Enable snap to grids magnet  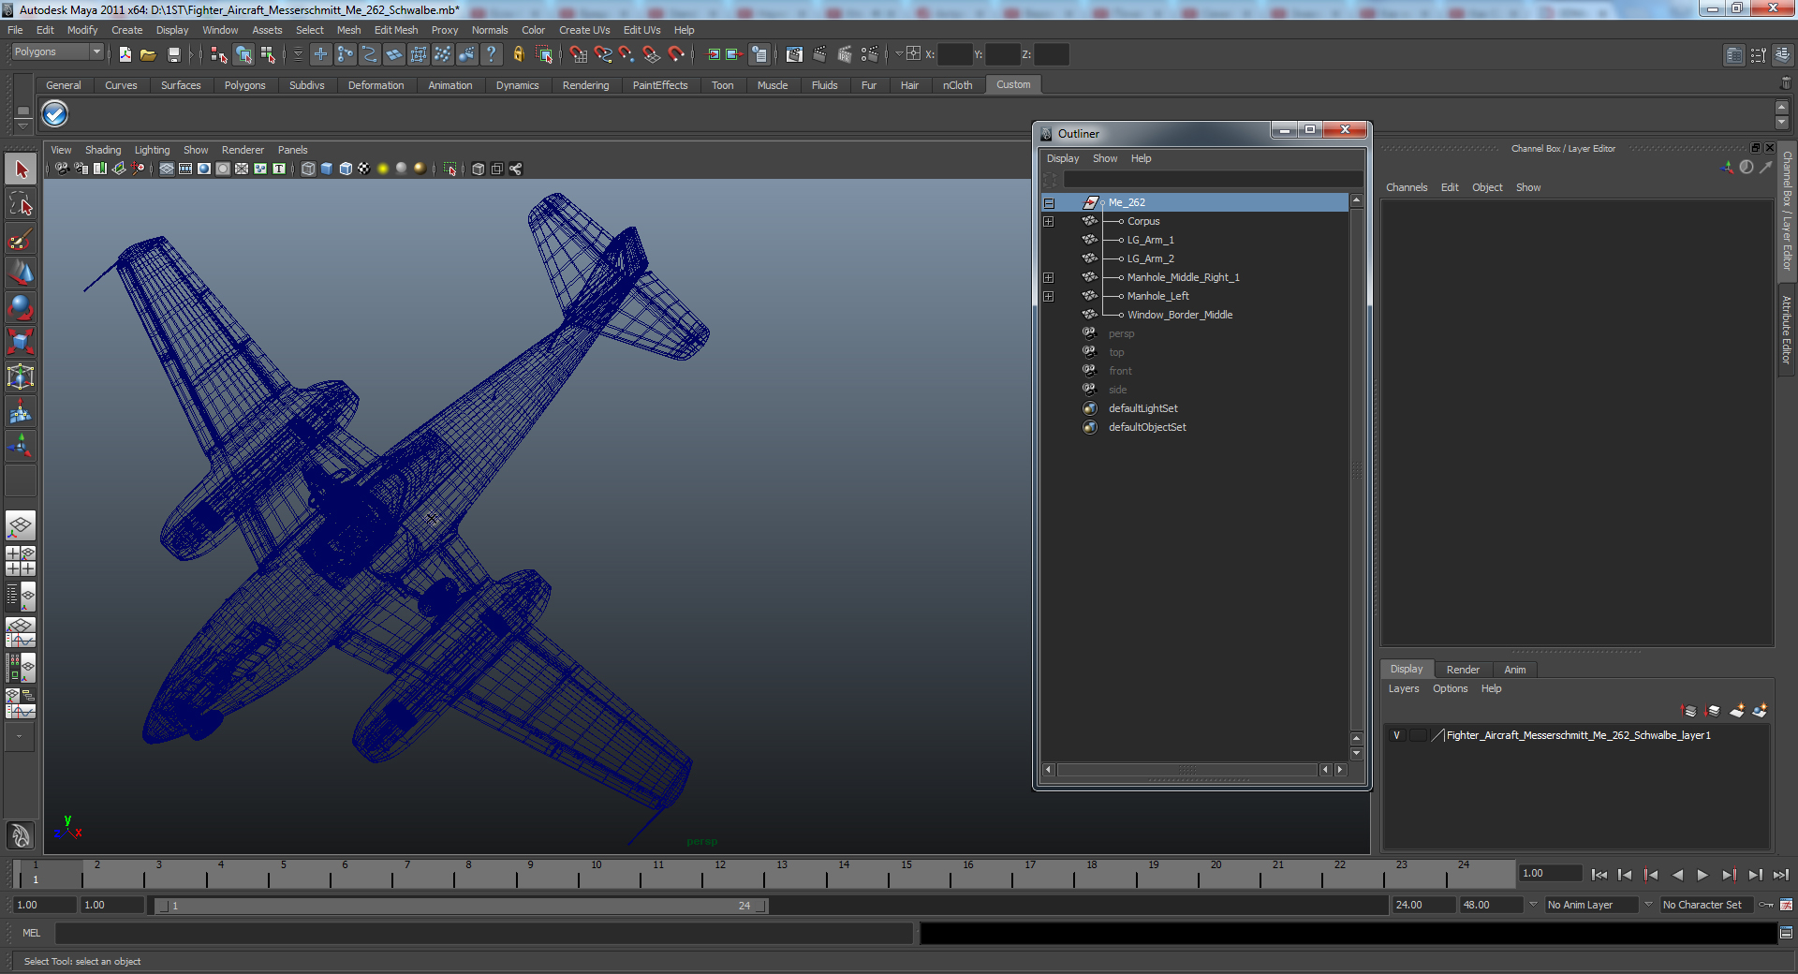pos(578,54)
